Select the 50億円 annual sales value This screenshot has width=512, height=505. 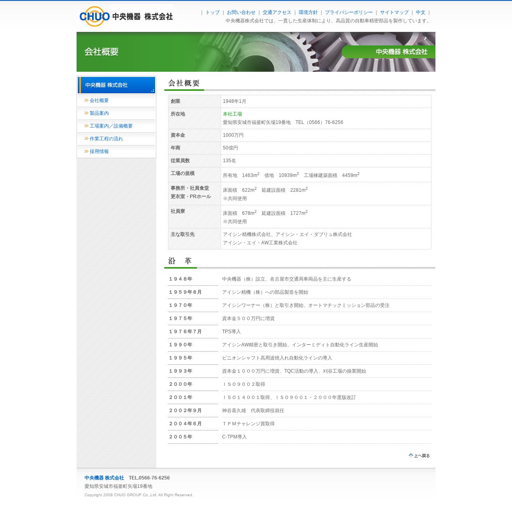pyautogui.click(x=230, y=148)
